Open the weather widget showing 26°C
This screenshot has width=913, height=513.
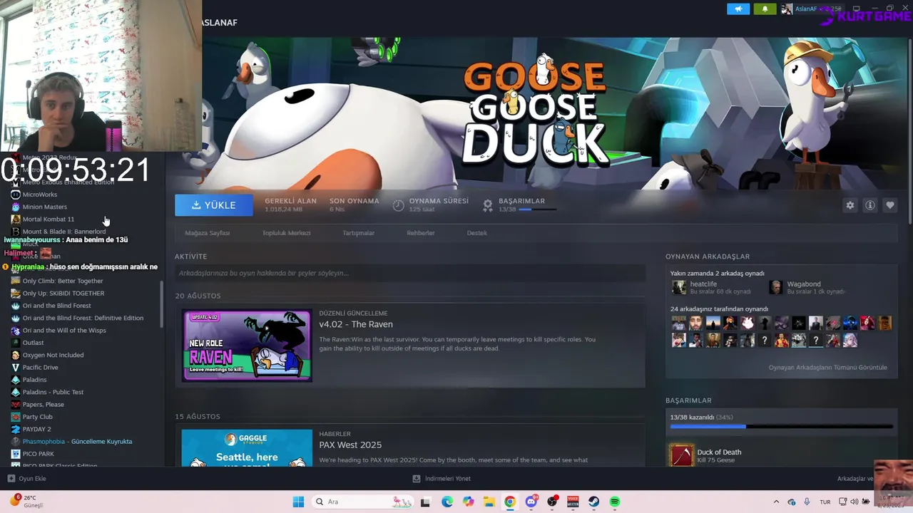26,501
